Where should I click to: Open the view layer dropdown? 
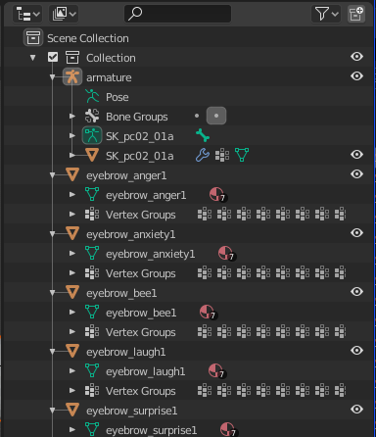pyautogui.click(x=64, y=14)
